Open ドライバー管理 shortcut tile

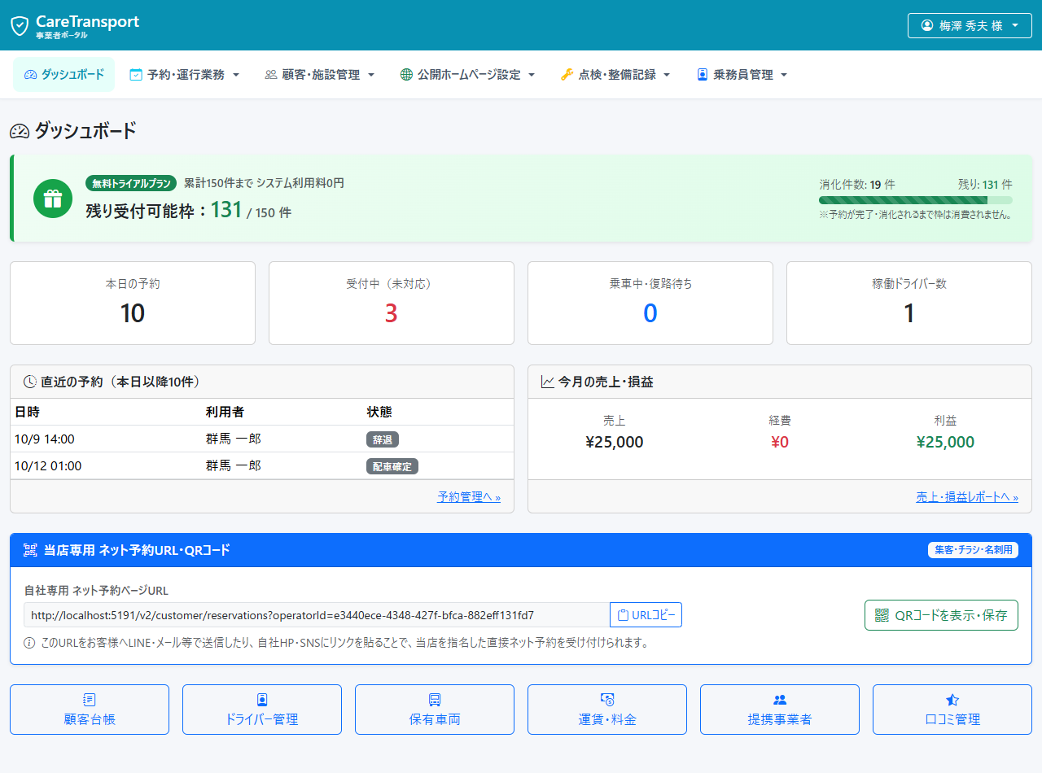point(262,710)
